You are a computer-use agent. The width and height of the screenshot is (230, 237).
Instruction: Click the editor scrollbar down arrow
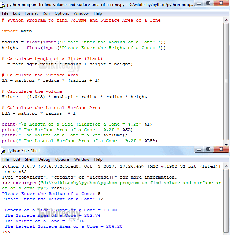coord(226,145)
